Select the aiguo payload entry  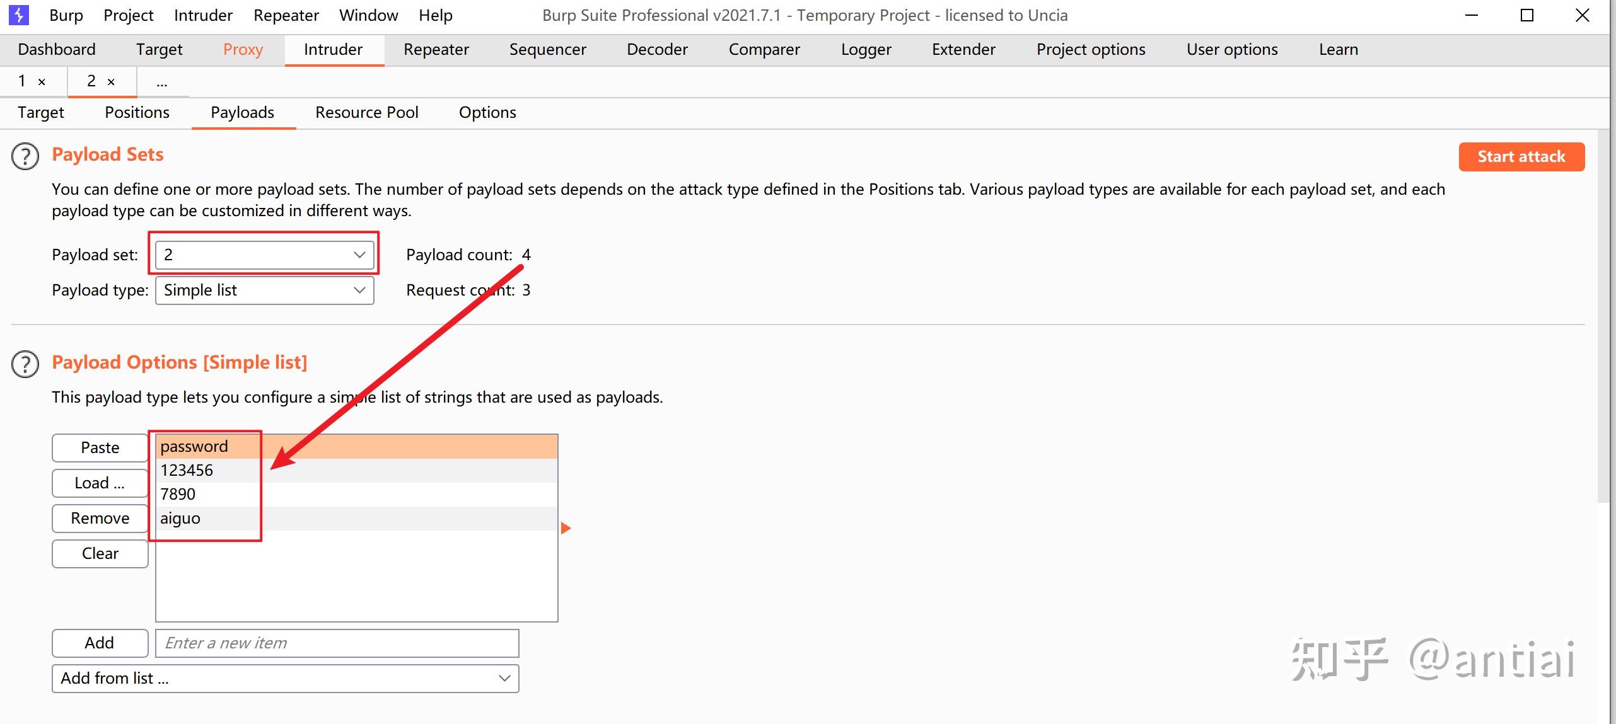click(180, 518)
